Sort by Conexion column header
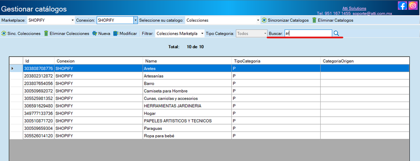 point(98,61)
